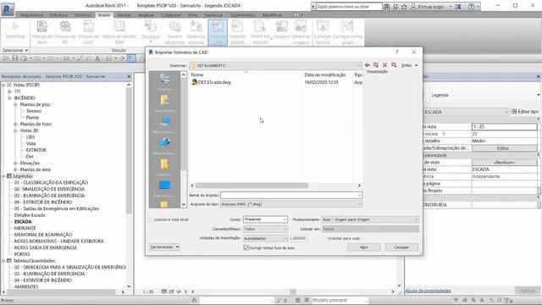Open the Unidades de importação dropdown
The width and height of the screenshot is (542, 305).
pos(265,238)
